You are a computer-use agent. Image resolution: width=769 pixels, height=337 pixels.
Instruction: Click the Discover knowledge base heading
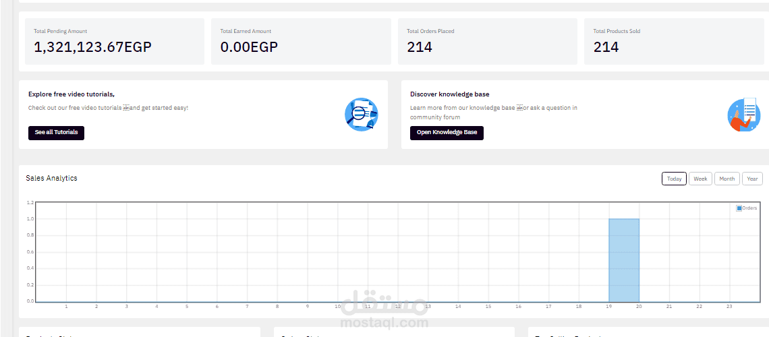(x=450, y=94)
